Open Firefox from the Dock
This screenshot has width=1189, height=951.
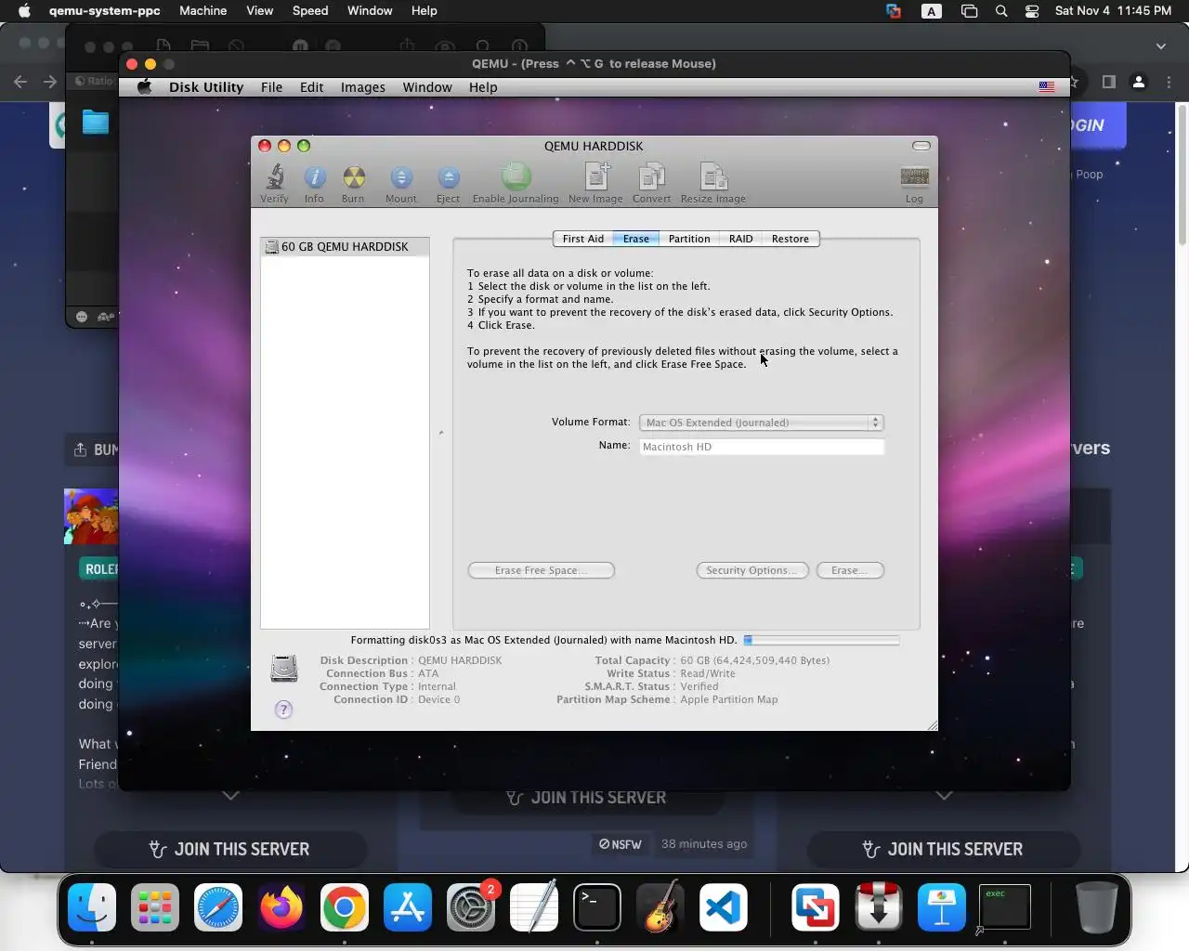point(281,906)
